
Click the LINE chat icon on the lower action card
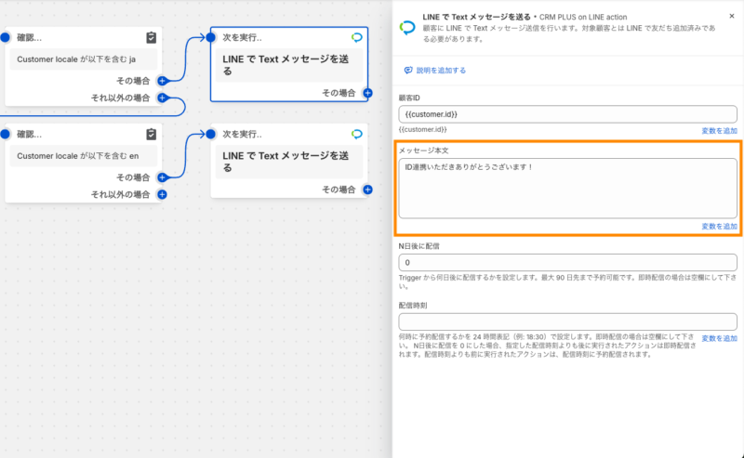pyautogui.click(x=357, y=134)
